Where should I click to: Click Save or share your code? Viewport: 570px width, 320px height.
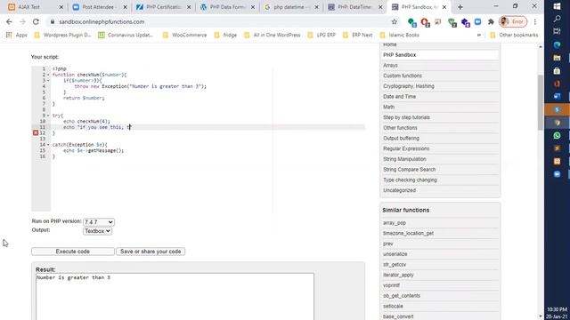coord(151,252)
